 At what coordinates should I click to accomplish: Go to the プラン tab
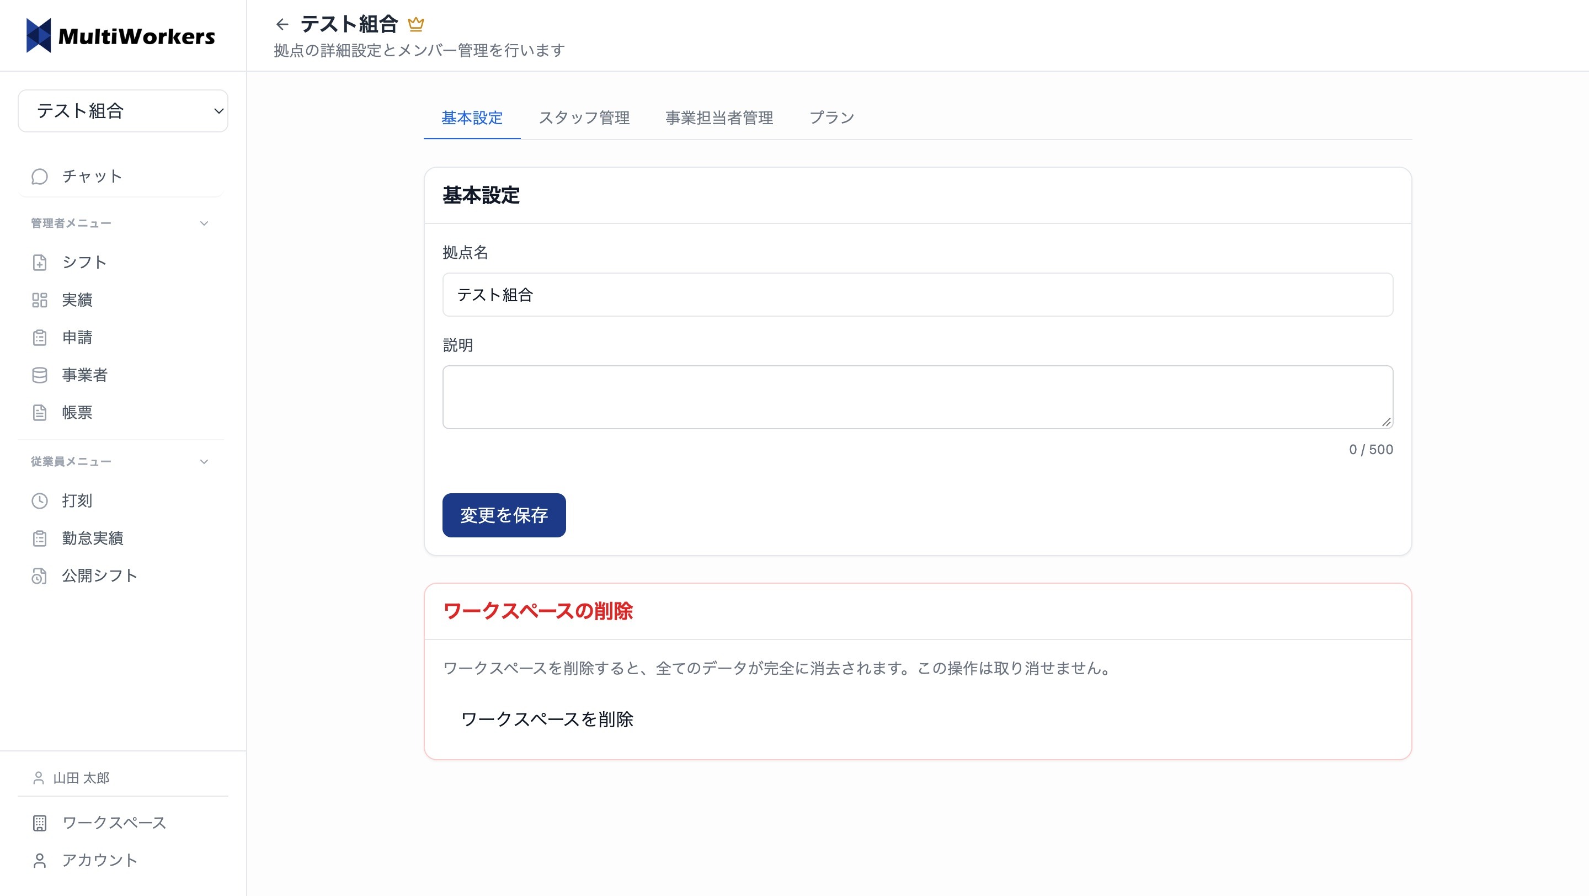[x=831, y=118]
